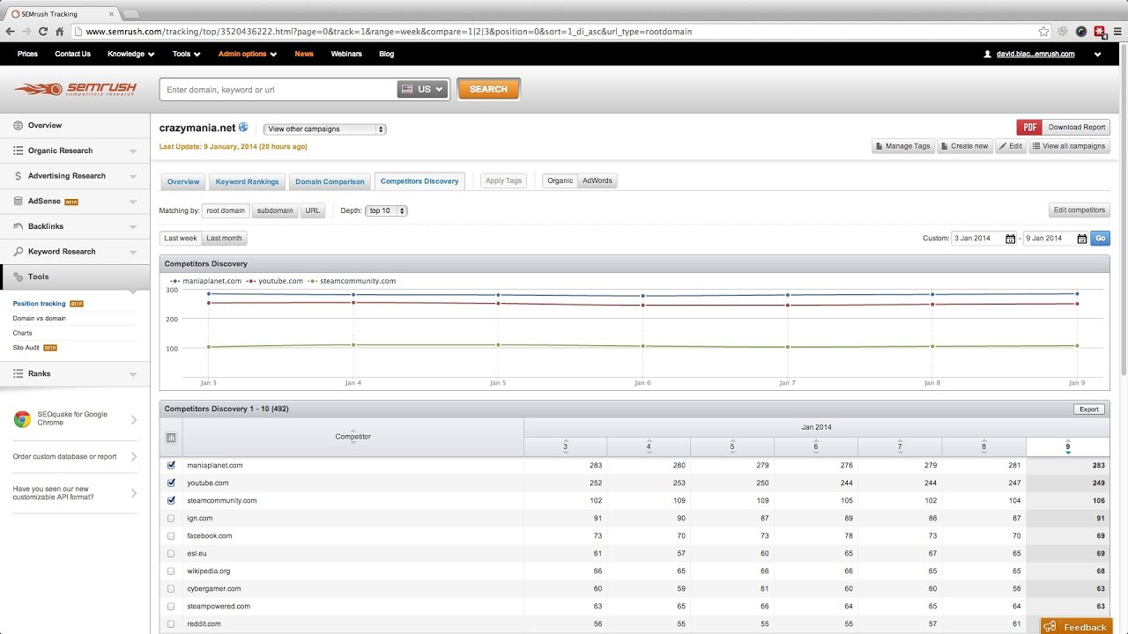
Task: Check esl.eu checkbox
Action: click(x=171, y=554)
